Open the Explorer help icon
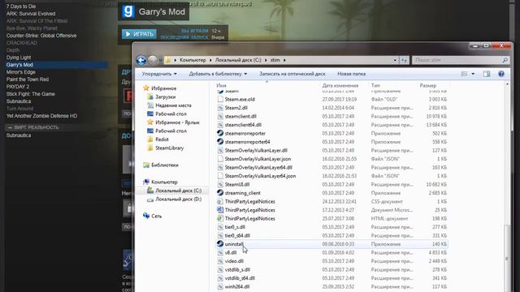520x292 pixels. [x=501, y=74]
